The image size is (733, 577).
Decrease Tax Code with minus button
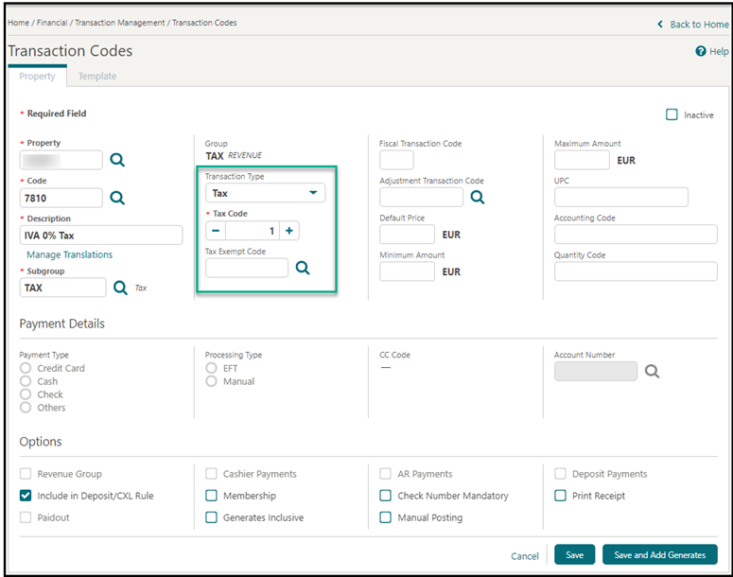[x=216, y=231]
